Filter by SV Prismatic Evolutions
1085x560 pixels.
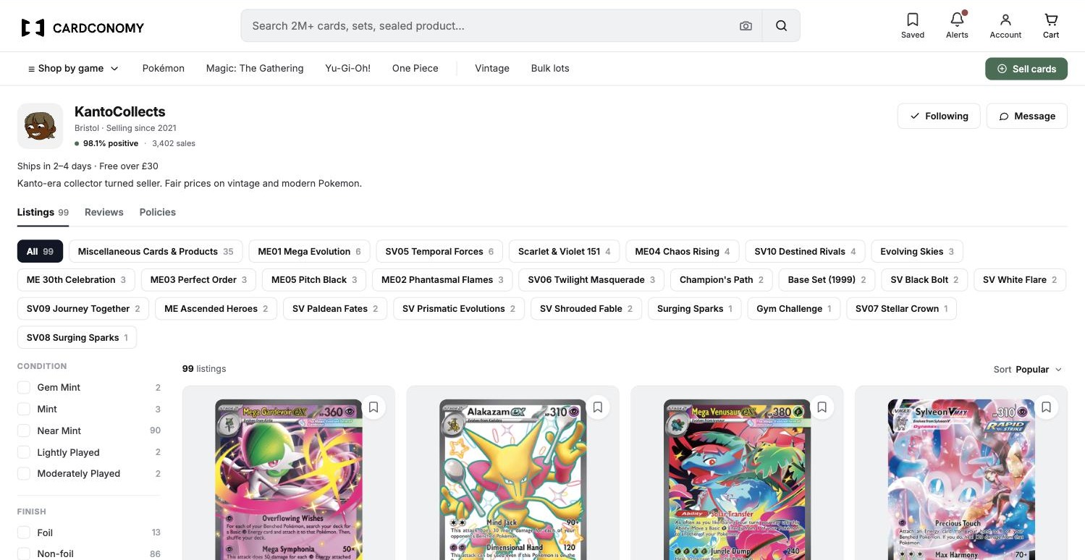pos(459,308)
